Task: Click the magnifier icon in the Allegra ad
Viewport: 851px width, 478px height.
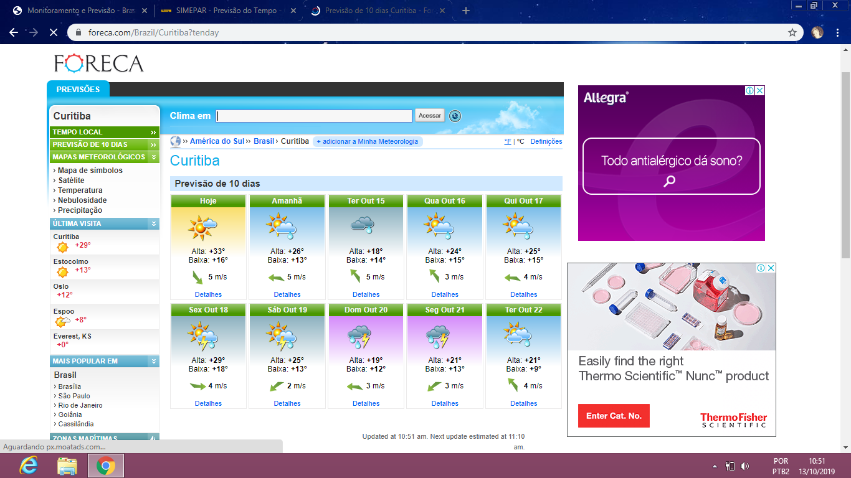Action: pos(670,182)
